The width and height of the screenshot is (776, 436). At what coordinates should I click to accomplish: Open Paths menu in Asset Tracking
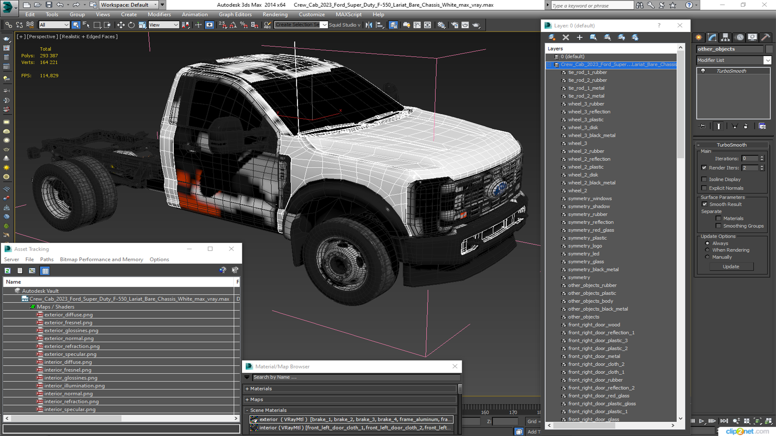46,260
